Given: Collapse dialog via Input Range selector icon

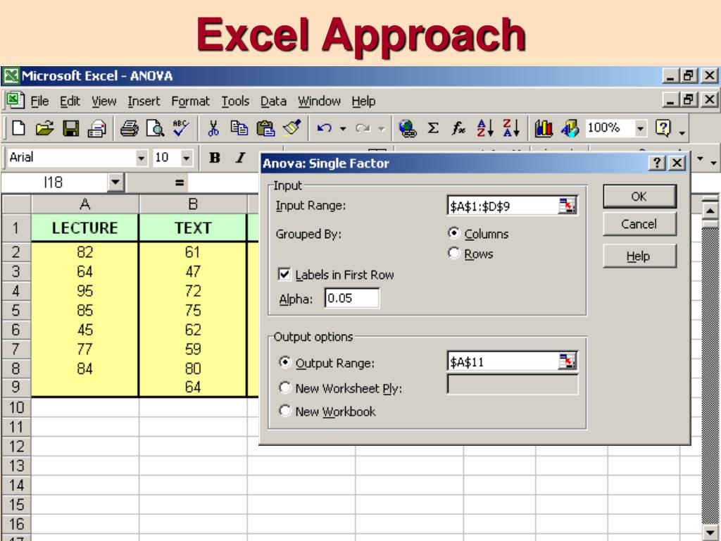Looking at the screenshot, I should 567,206.
